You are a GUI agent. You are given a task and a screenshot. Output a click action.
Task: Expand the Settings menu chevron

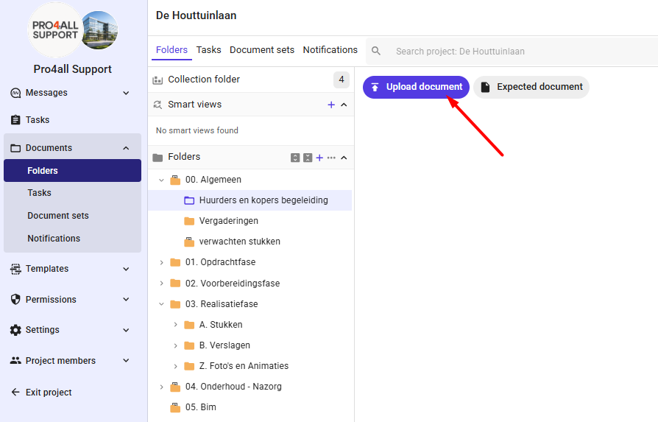click(x=126, y=330)
